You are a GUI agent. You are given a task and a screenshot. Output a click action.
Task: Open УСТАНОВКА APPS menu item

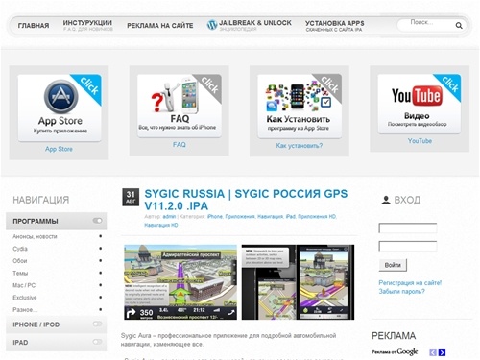(x=335, y=23)
